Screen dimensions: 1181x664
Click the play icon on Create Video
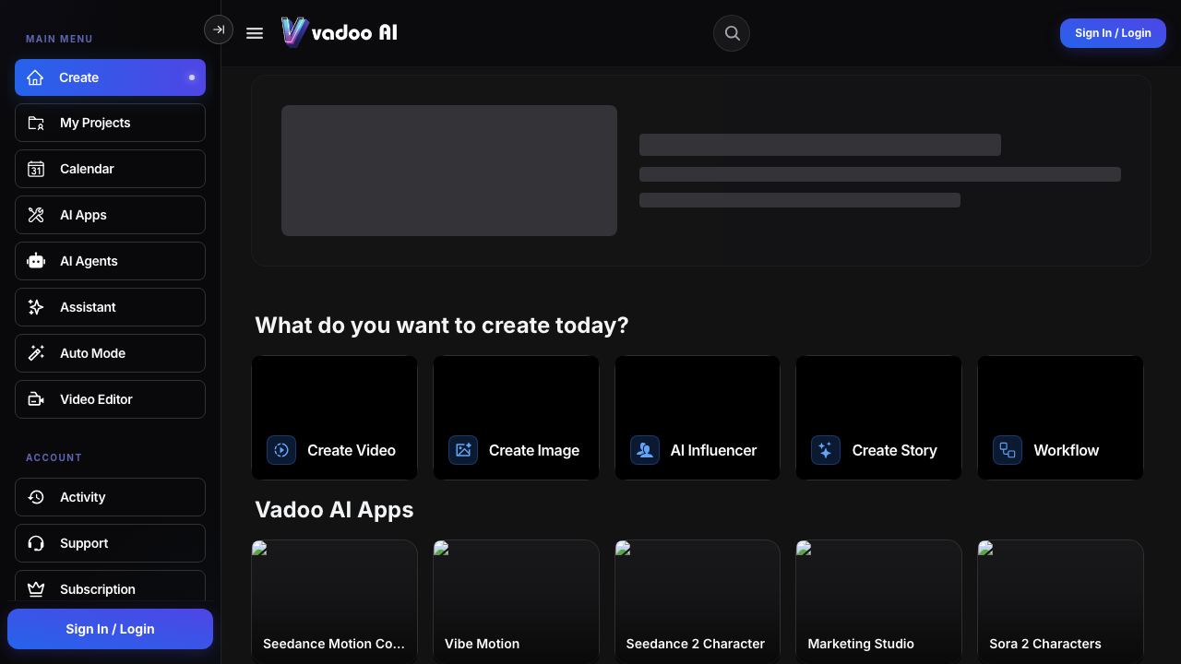click(x=281, y=450)
